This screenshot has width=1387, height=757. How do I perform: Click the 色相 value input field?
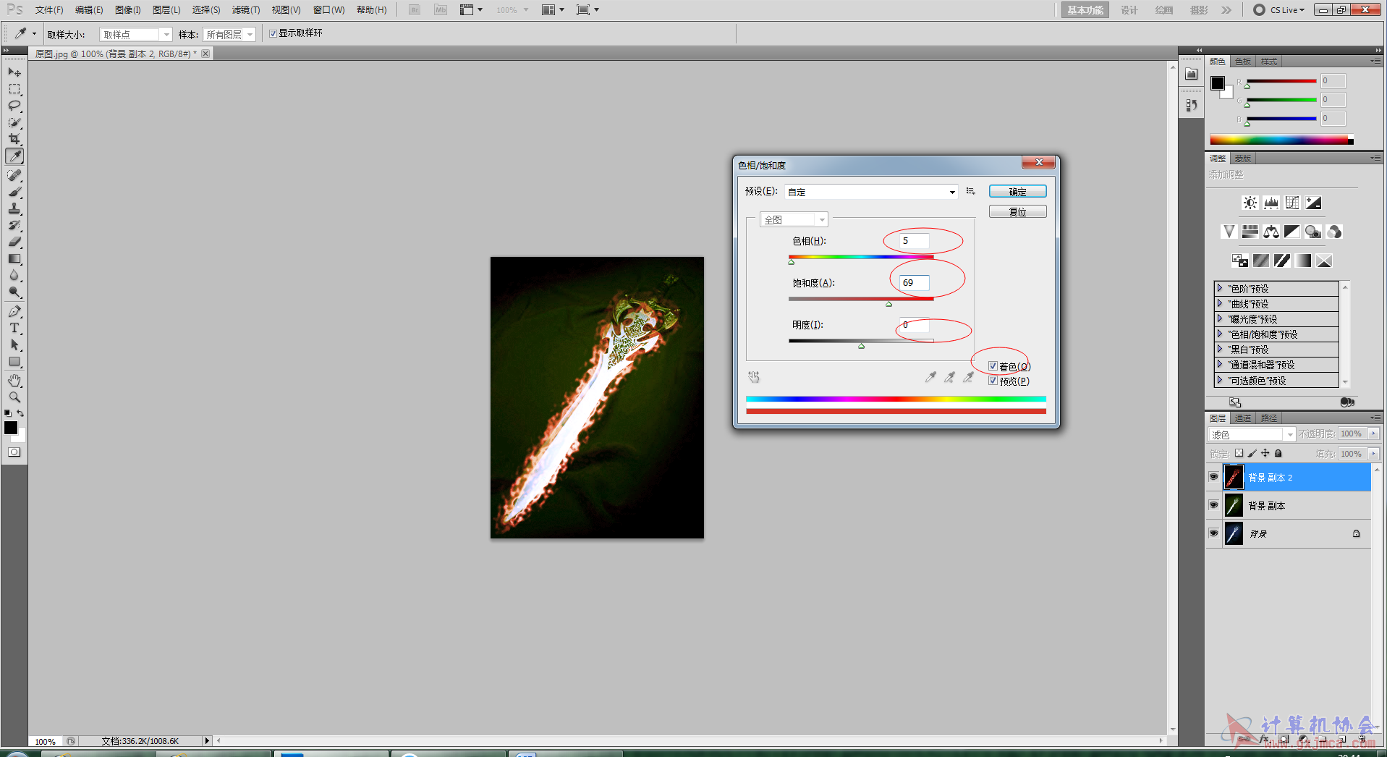915,241
